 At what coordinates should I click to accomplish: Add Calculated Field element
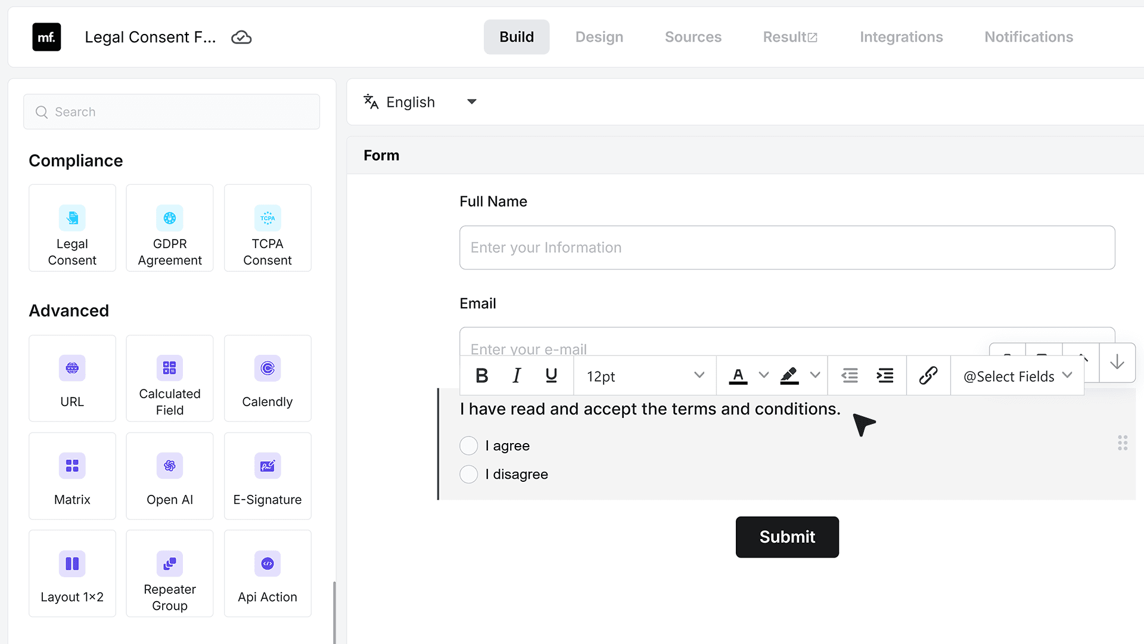coord(170,378)
